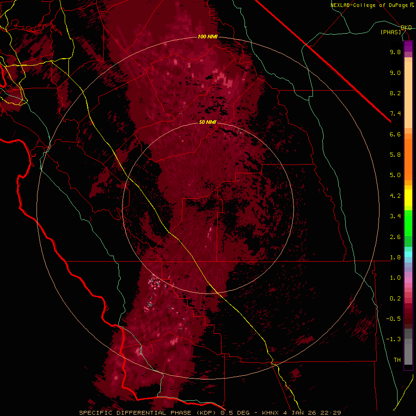
Task: Pick the pink band near 1.0 on scale
Action: [408, 280]
